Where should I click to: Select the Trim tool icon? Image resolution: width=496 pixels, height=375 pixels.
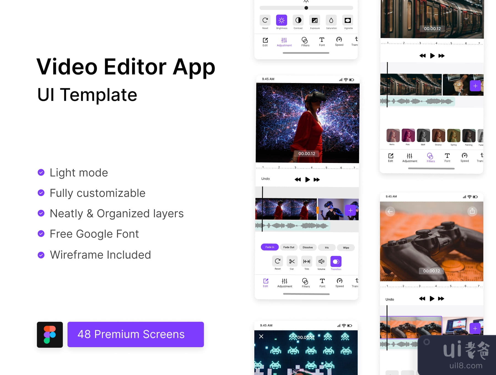(306, 261)
